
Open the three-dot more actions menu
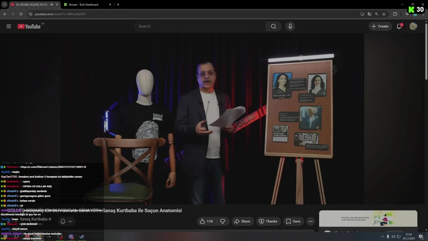pyautogui.click(x=311, y=221)
